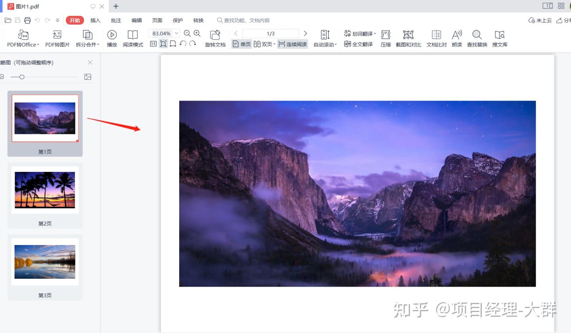The image size is (571, 333).
Task: Expand the zoom percentage dropdown
Action: (x=176, y=33)
